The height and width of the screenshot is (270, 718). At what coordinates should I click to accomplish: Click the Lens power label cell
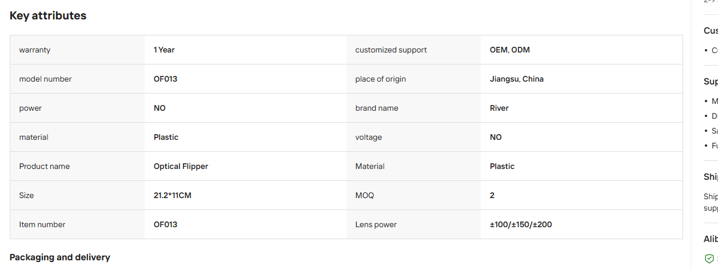tap(413, 224)
